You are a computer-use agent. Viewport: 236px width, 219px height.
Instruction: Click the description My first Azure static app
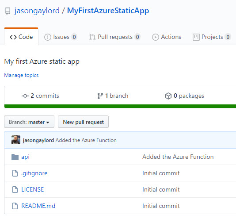tap(42, 61)
